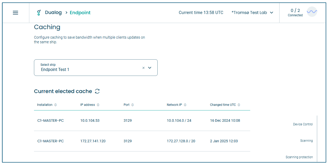Sort by Port column arrows

coord(133,105)
